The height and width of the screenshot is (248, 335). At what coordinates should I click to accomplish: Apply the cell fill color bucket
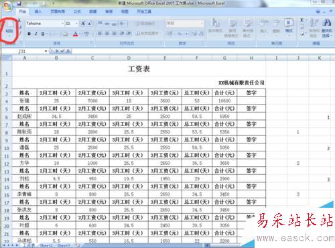65,34
